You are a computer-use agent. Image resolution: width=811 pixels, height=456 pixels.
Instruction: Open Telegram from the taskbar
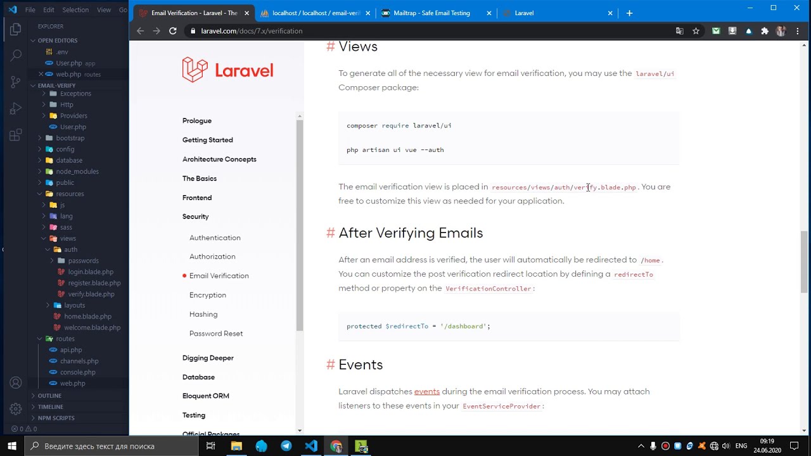pyautogui.click(x=286, y=446)
